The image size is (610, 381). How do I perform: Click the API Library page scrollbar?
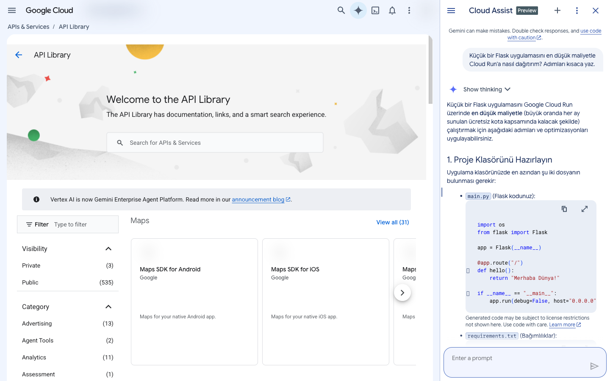pos(430,70)
